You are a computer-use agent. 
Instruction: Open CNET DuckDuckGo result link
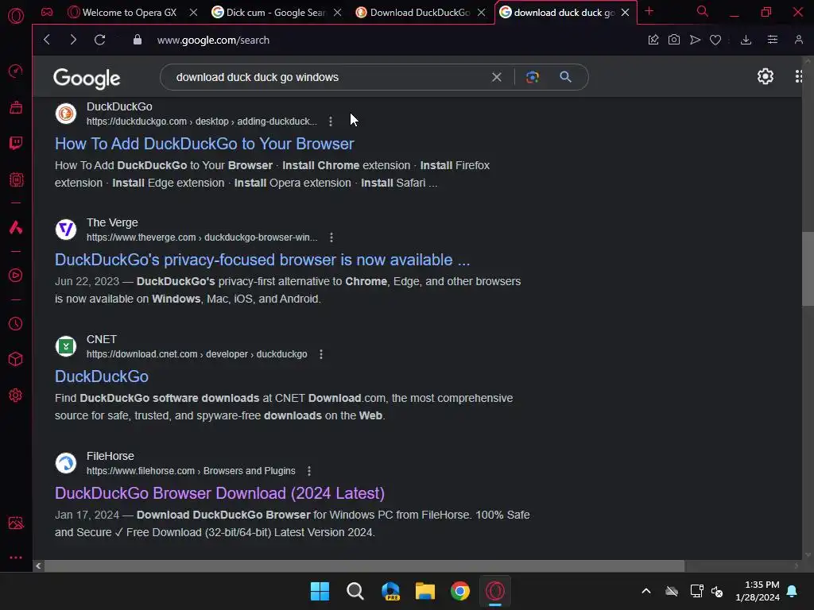[x=102, y=376]
